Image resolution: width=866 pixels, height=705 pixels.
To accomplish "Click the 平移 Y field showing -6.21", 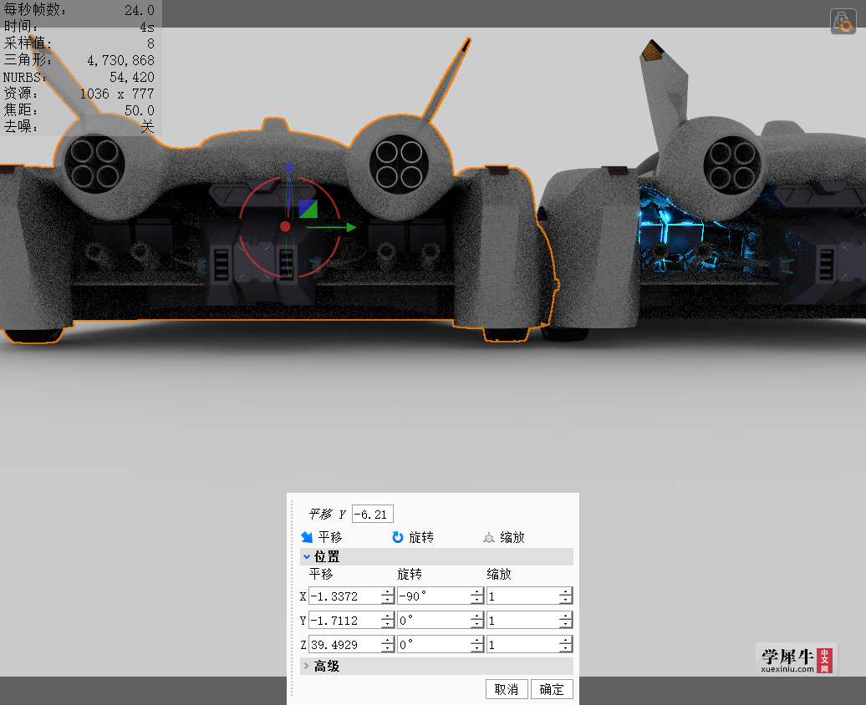I will point(373,514).
